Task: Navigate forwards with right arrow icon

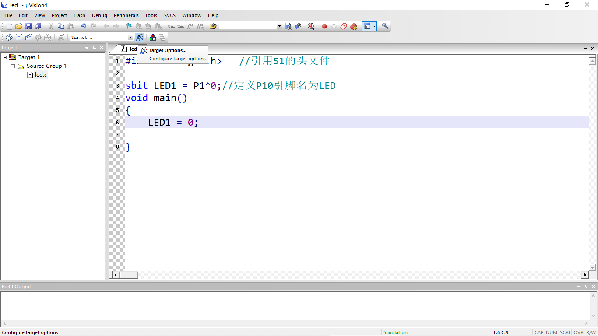Action: pos(116,26)
